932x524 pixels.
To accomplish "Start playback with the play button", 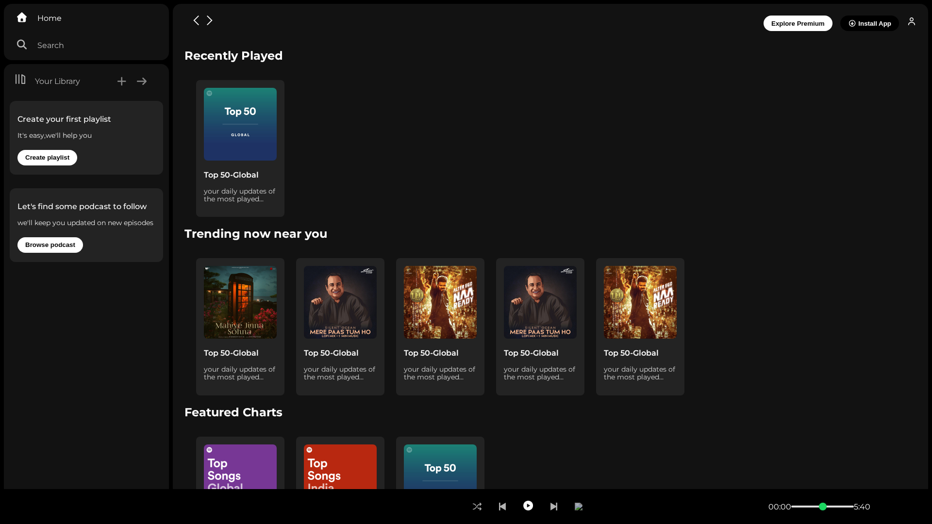I will [528, 506].
